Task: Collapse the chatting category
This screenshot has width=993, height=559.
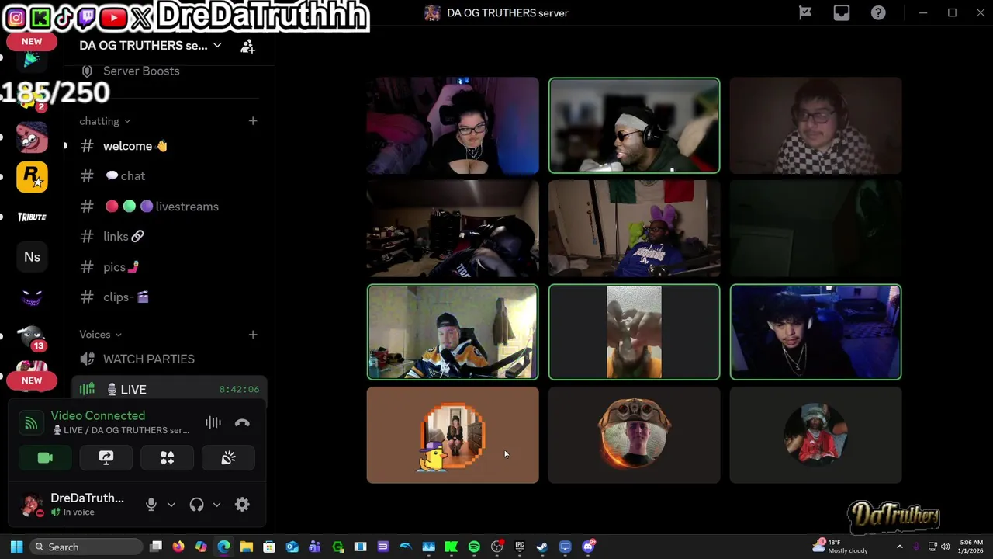Action: click(105, 121)
